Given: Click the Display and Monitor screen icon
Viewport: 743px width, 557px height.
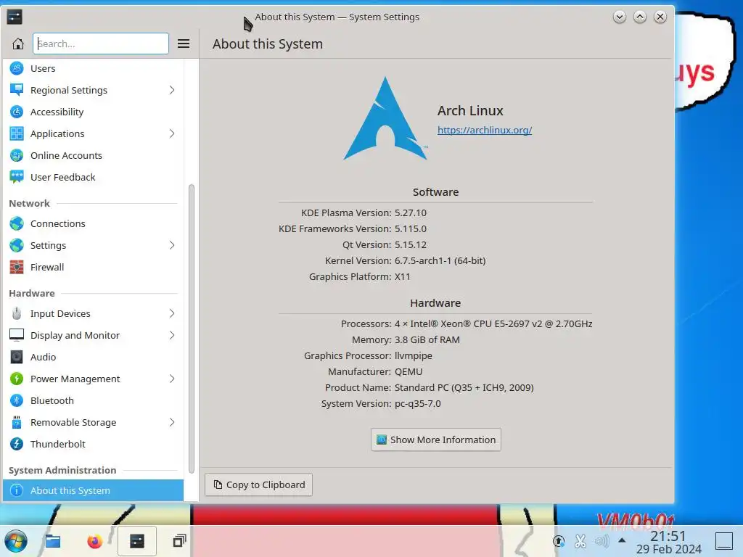Looking at the screenshot, I should point(17,335).
